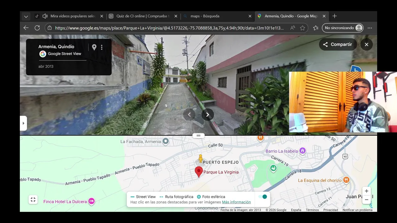Click the Ruta fotográfica legend entry

click(176, 197)
